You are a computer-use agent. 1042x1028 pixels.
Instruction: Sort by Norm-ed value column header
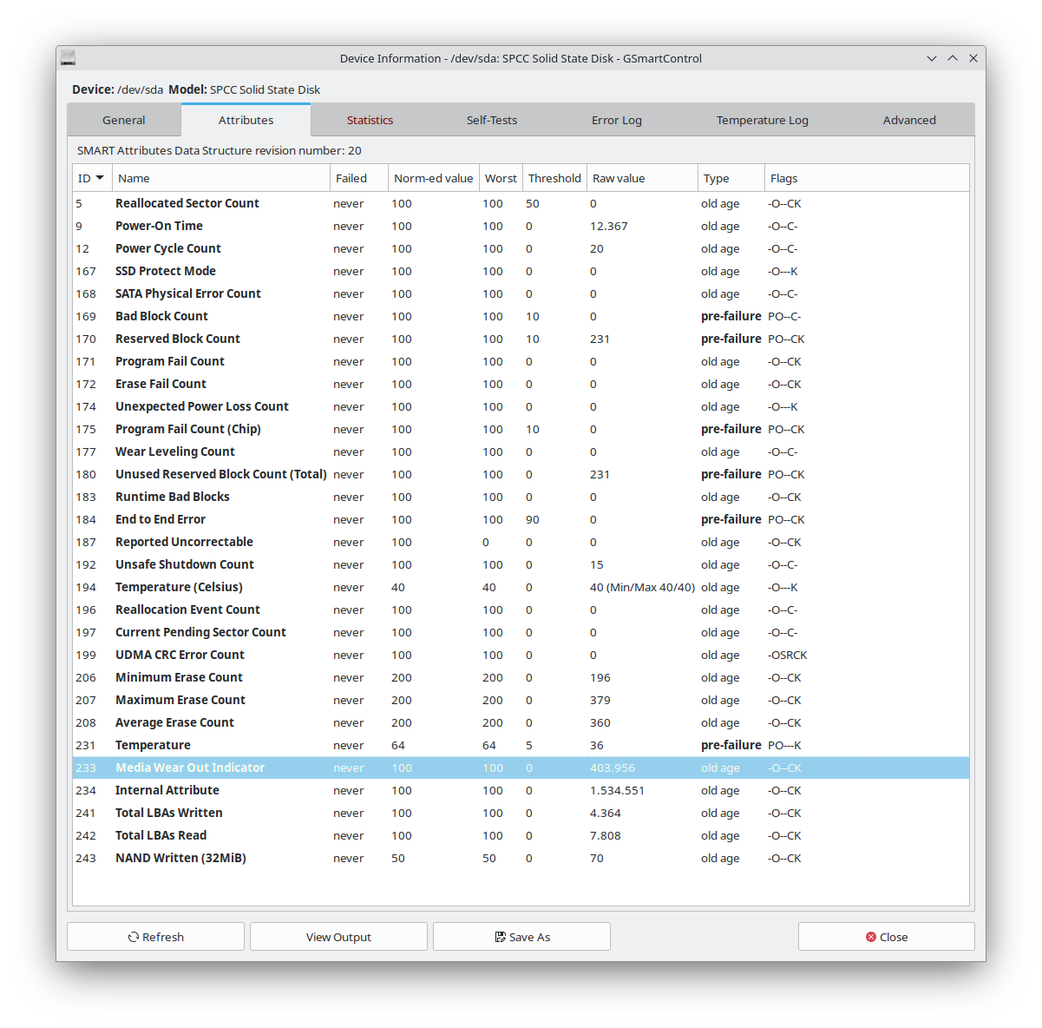pos(434,178)
